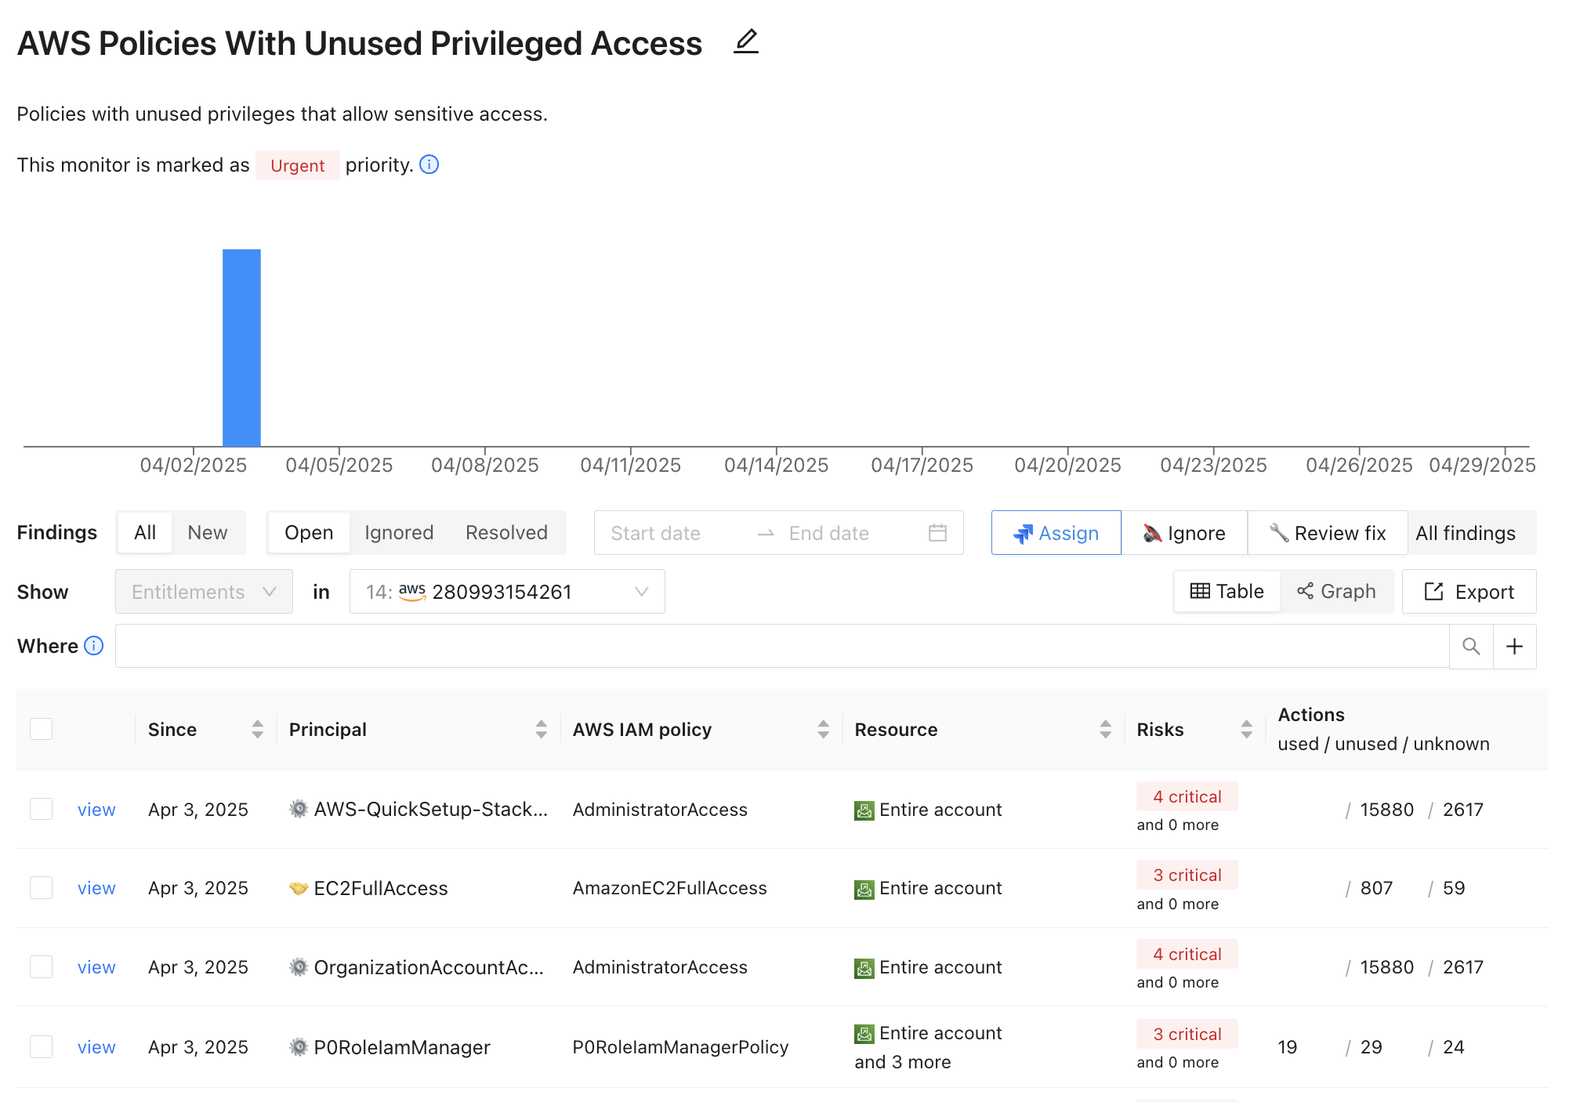The image size is (1569, 1102).
Task: Click the search magnifier icon in Where
Action: coord(1471,646)
